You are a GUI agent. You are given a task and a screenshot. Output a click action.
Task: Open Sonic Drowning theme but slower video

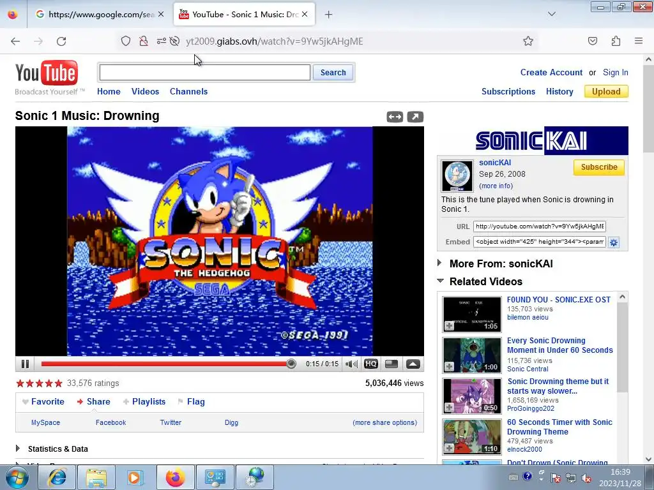pyautogui.click(x=558, y=386)
